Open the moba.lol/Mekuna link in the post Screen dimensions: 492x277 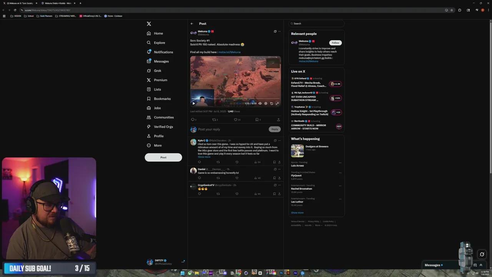pos(229,52)
